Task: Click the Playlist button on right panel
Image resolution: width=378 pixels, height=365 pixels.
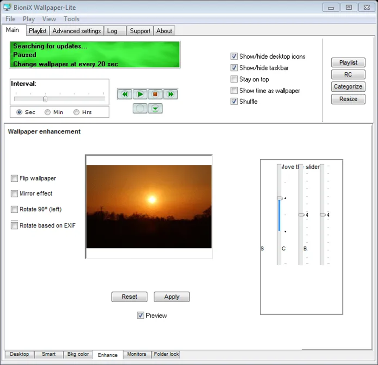Action: (348, 63)
